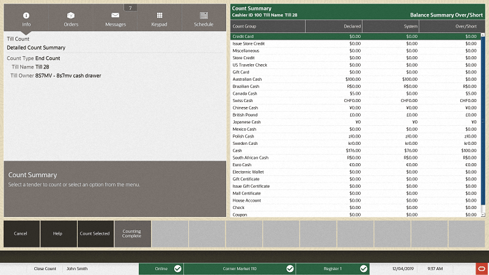
Task: Click the Online status indicator
Action: coord(161,268)
